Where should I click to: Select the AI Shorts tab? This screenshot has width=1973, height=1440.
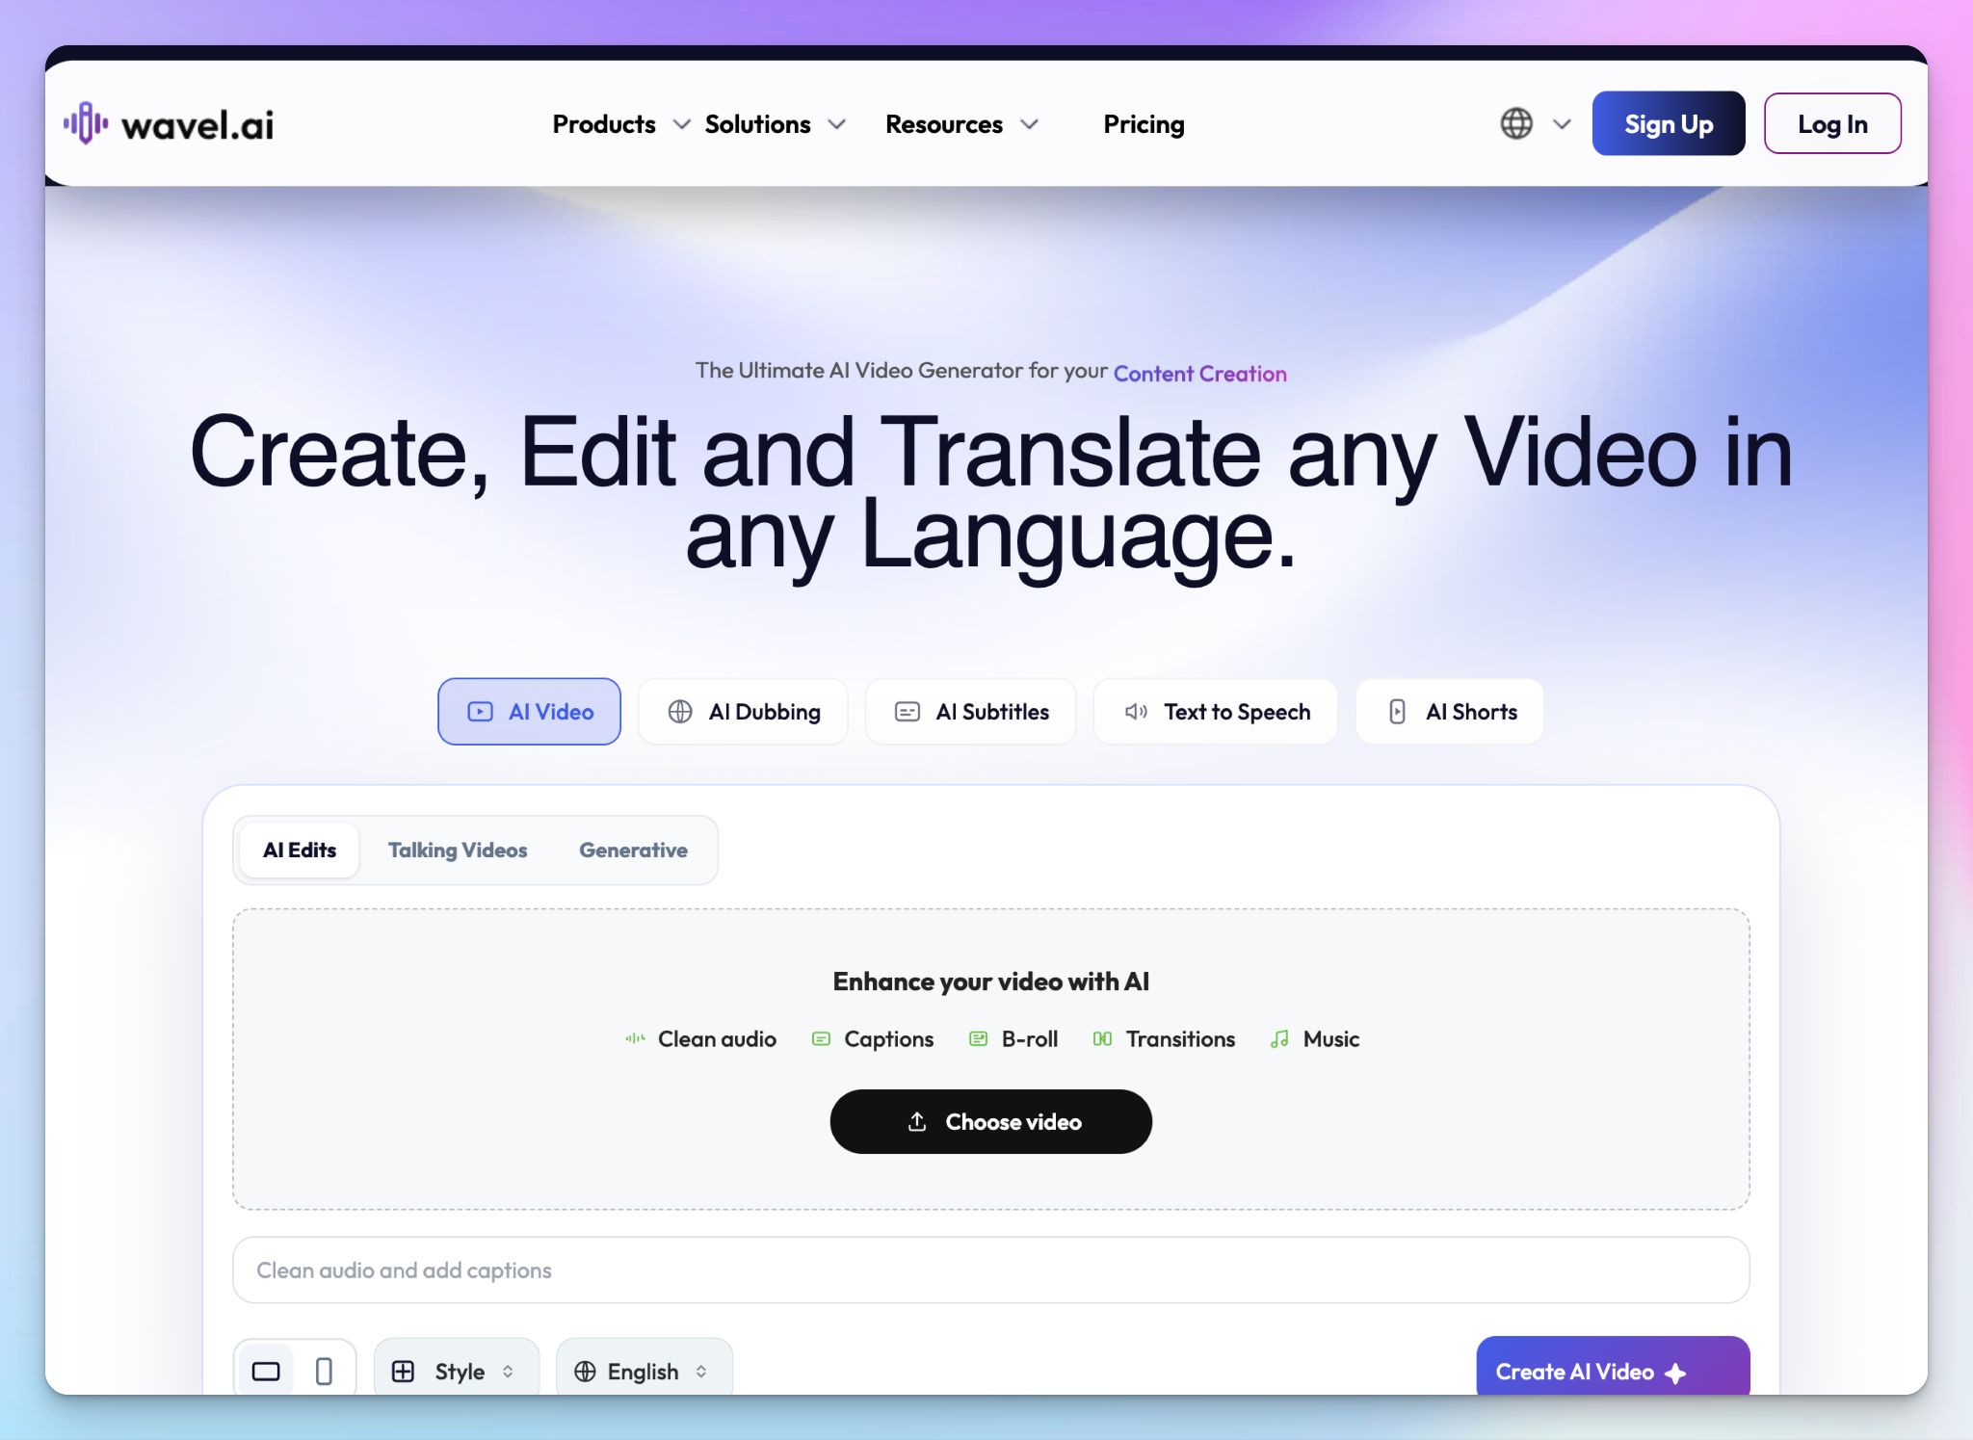click(1450, 712)
